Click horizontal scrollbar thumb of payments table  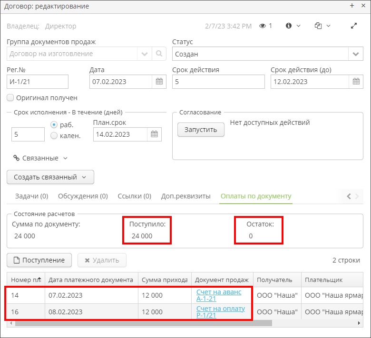tap(143, 323)
